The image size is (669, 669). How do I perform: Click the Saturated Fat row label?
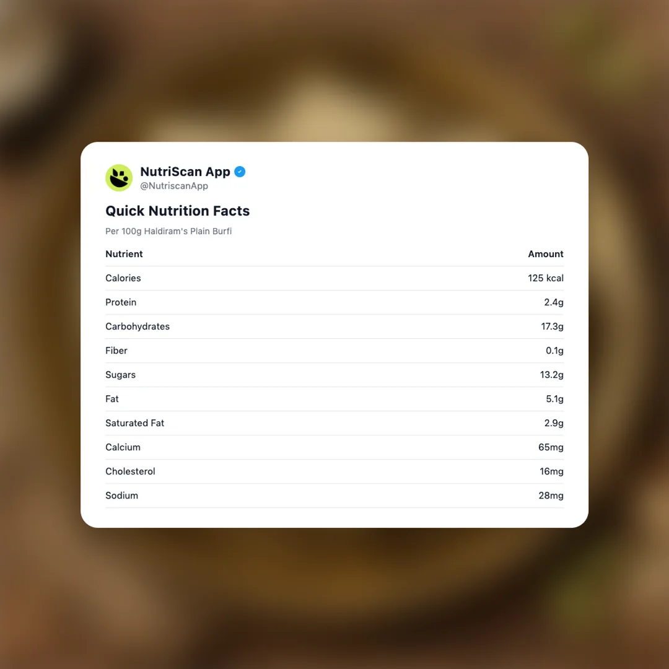coord(134,423)
